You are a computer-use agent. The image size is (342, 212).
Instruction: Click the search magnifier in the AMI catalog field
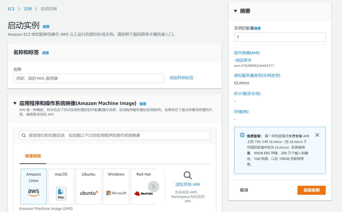(x=23, y=135)
